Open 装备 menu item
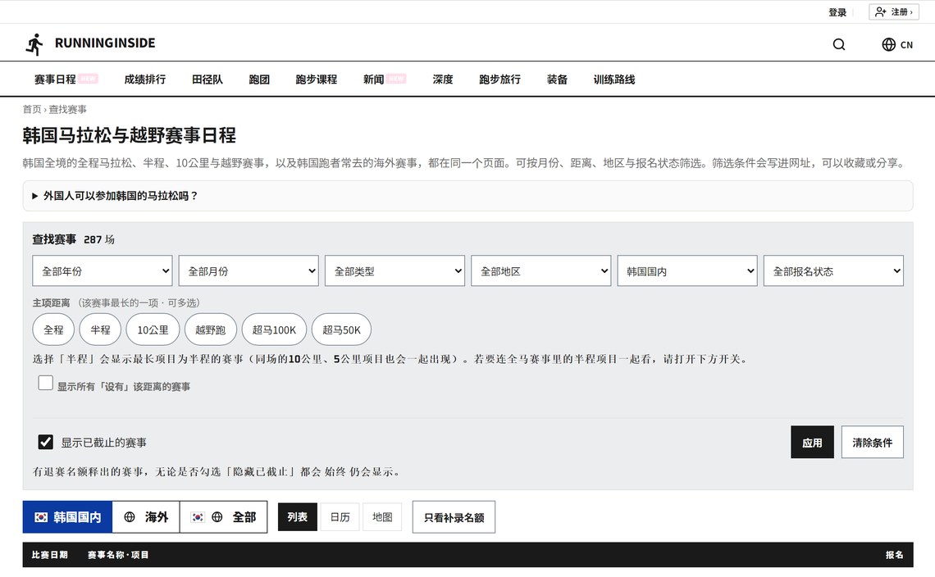 [557, 80]
